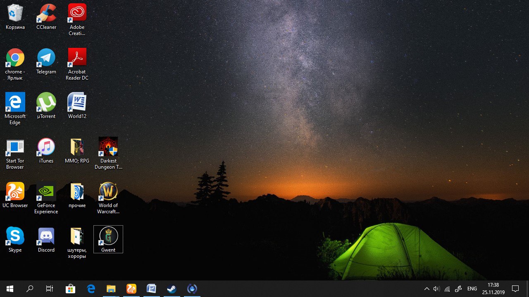Select the µTorrent shortcut
Image resolution: width=529 pixels, height=297 pixels.
pos(46,106)
